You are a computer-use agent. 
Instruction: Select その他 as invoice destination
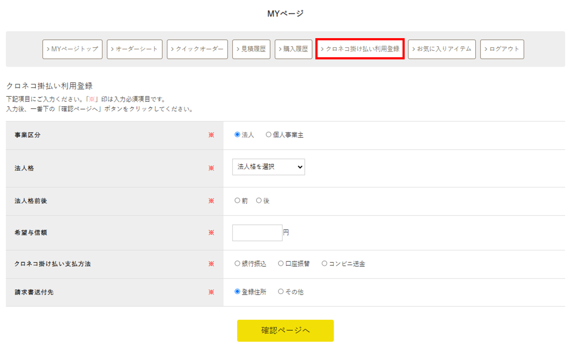[281, 292]
